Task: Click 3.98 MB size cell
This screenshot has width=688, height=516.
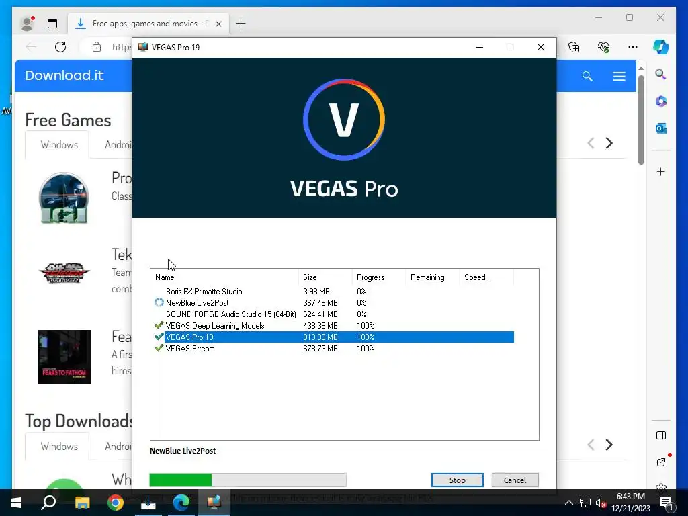Action: coord(316,292)
